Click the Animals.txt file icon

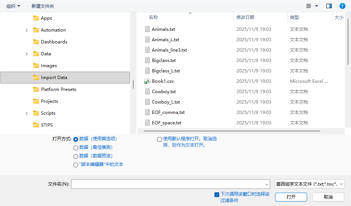[147, 29]
